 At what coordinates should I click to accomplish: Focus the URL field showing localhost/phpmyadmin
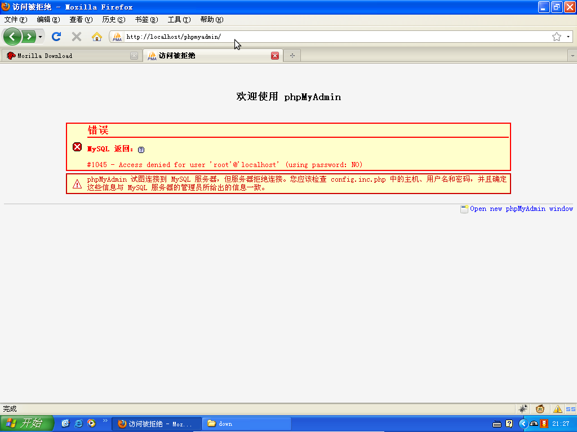pyautogui.click(x=337, y=37)
